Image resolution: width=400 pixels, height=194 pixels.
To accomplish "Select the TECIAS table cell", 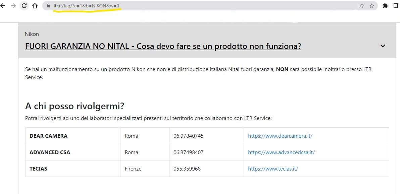I will [73, 169].
